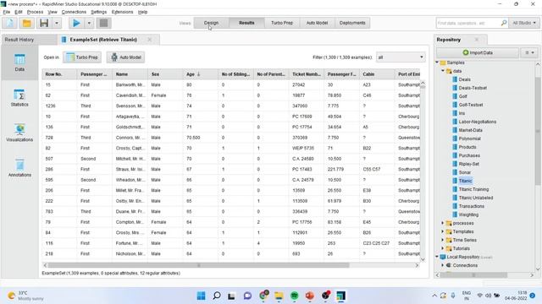Viewport: 542px width, 304px height.
Task: Run the process with the blue play button
Action: point(76,23)
